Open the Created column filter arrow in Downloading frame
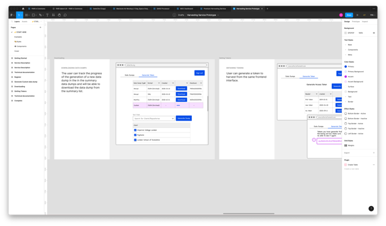The width and height of the screenshot is (386, 226). (173, 83)
